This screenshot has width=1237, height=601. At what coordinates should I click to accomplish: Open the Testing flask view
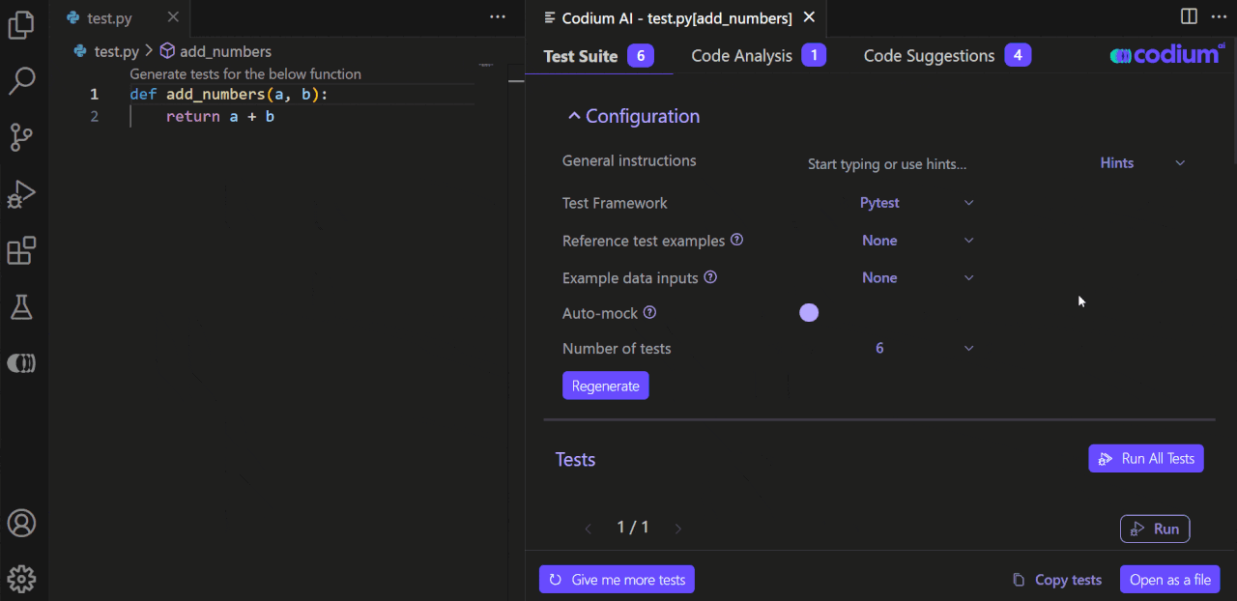(x=21, y=307)
